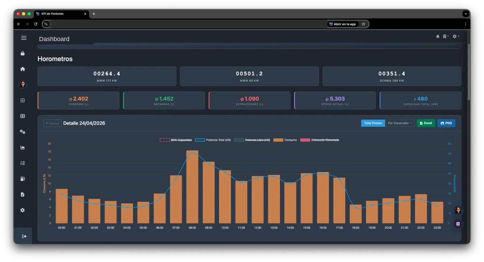484x262 pixels.
Task: Click the fuel pump icon in sidebar
Action: [22, 179]
